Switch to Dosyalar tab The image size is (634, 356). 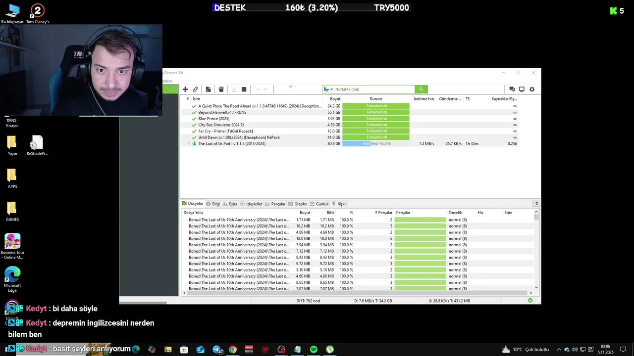193,204
